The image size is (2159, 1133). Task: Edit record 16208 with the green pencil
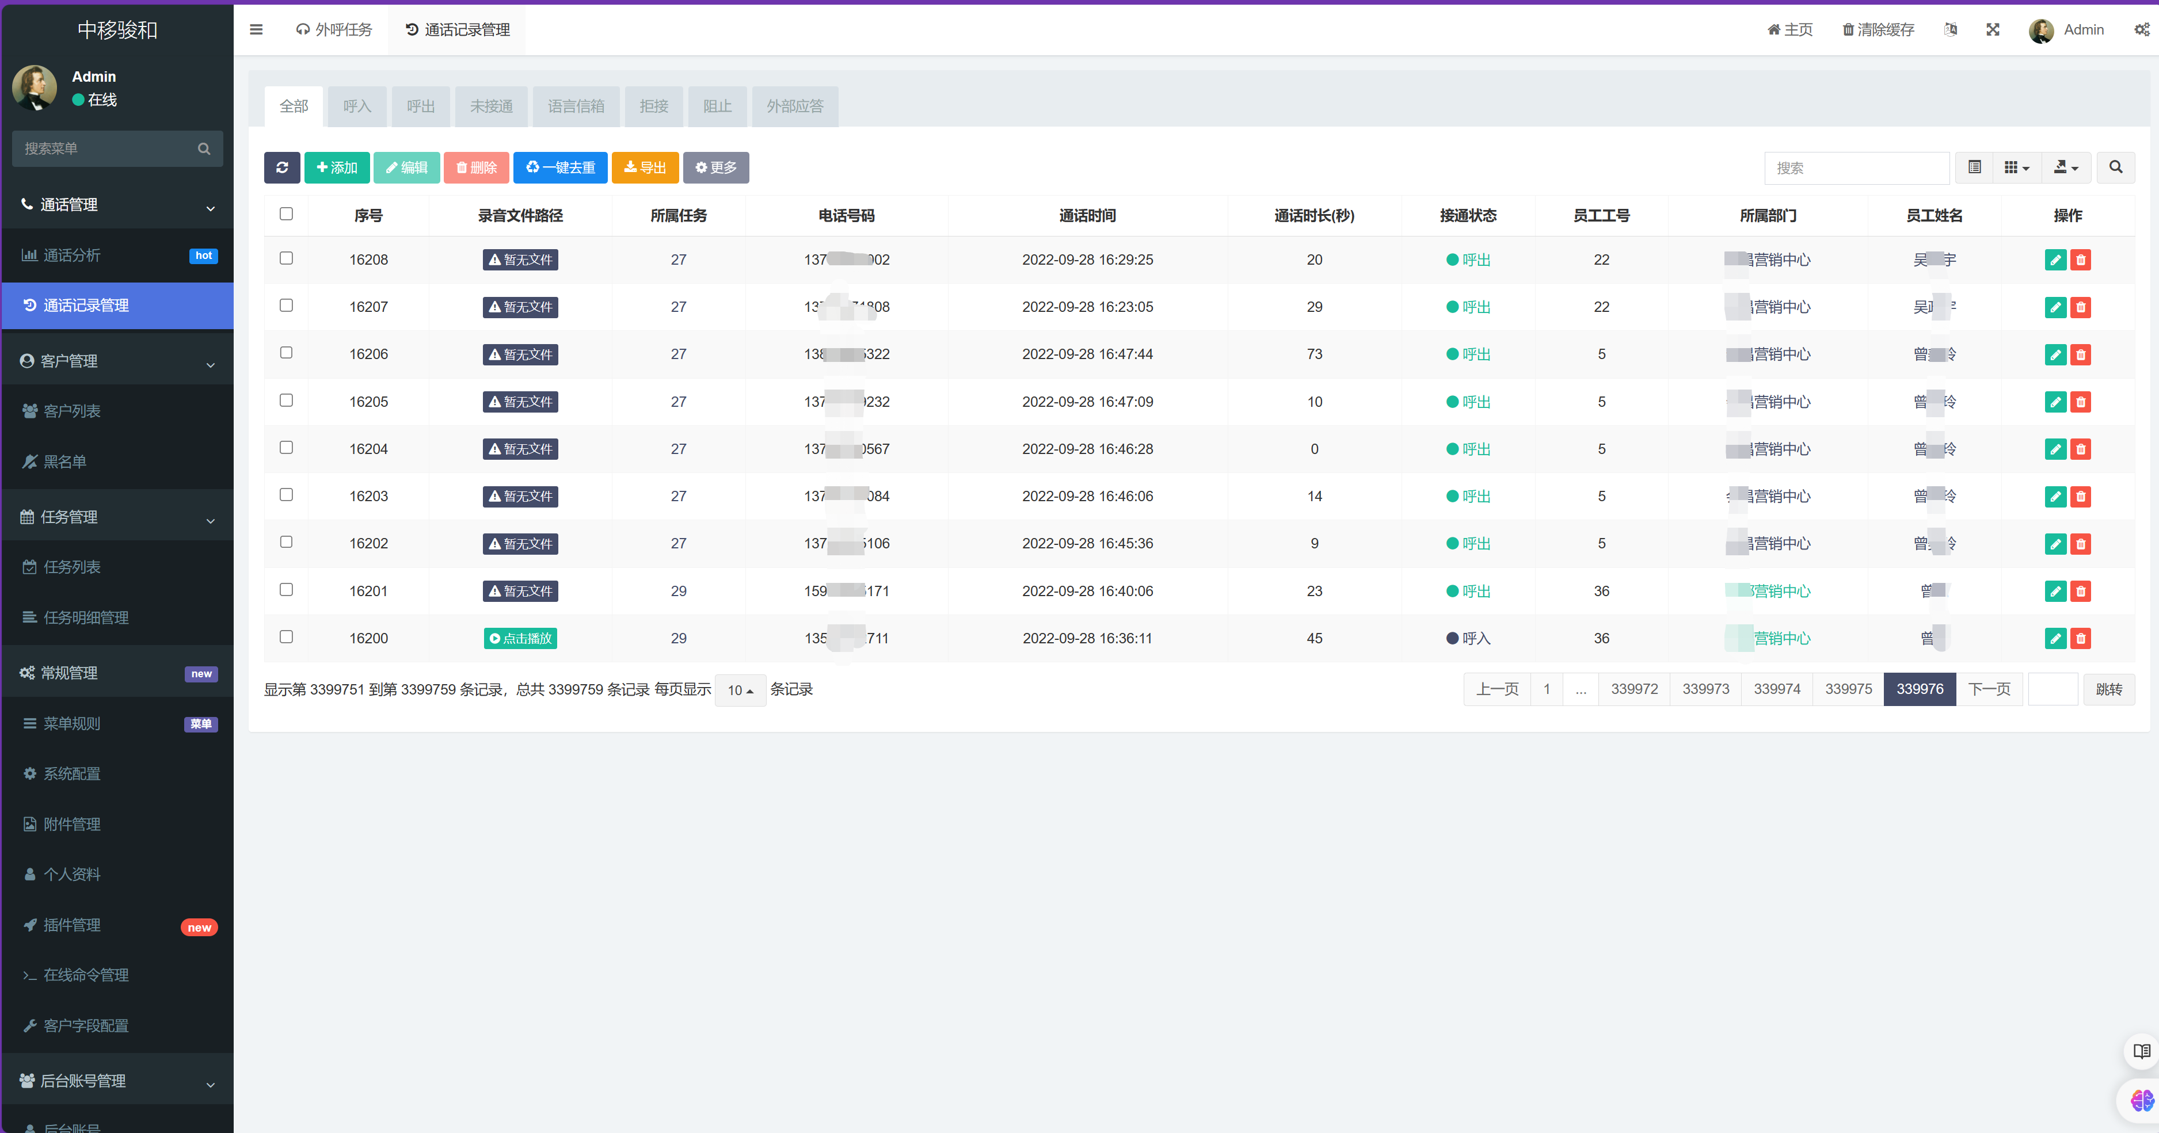[2055, 260]
